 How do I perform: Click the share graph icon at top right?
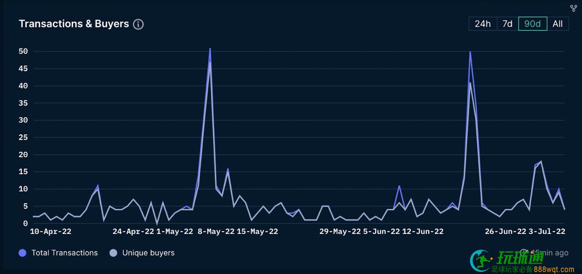(573, 8)
